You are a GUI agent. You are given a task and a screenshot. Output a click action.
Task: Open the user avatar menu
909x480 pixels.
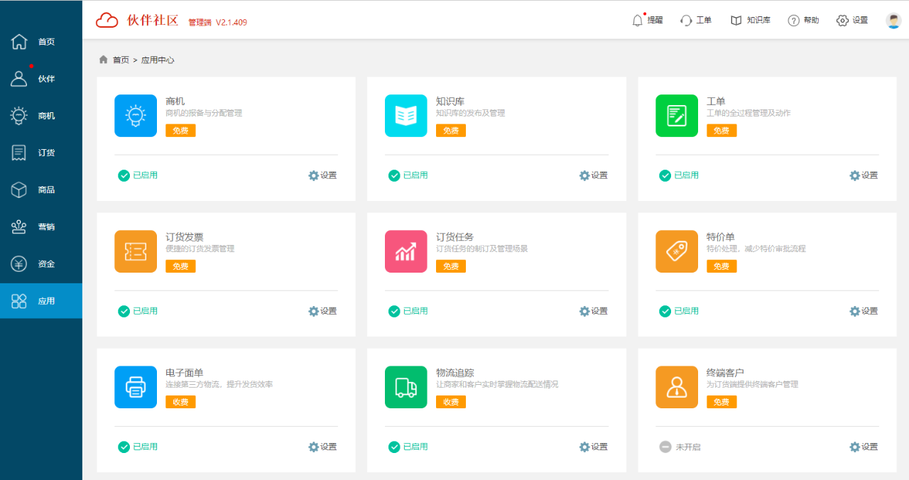pyautogui.click(x=893, y=21)
